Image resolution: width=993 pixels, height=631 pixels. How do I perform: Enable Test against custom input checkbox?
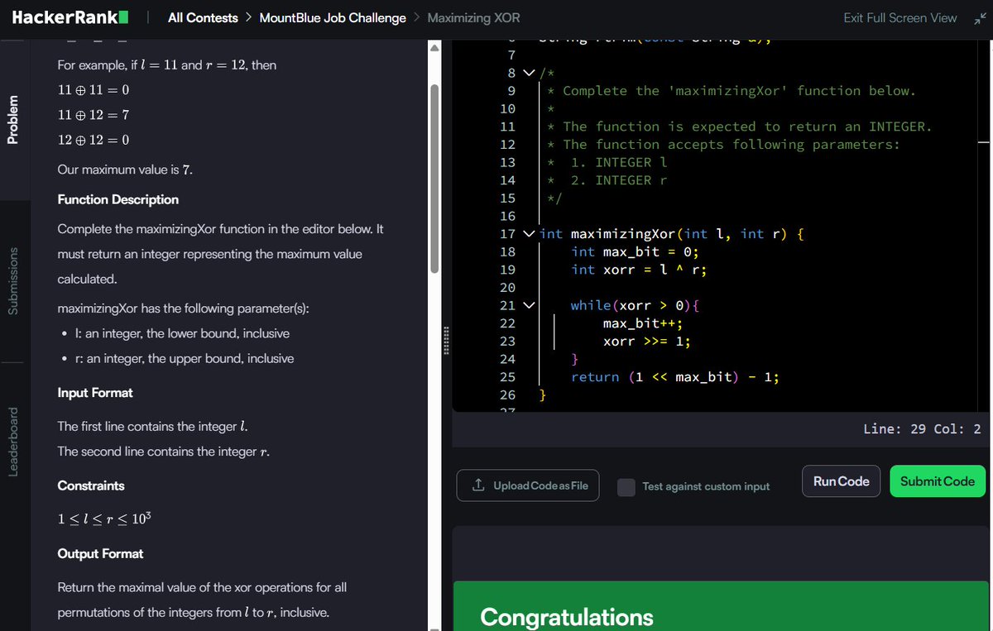tap(626, 486)
